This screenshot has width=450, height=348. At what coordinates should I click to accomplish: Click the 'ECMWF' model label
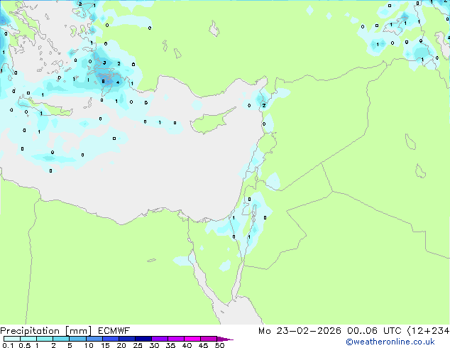click(114, 331)
